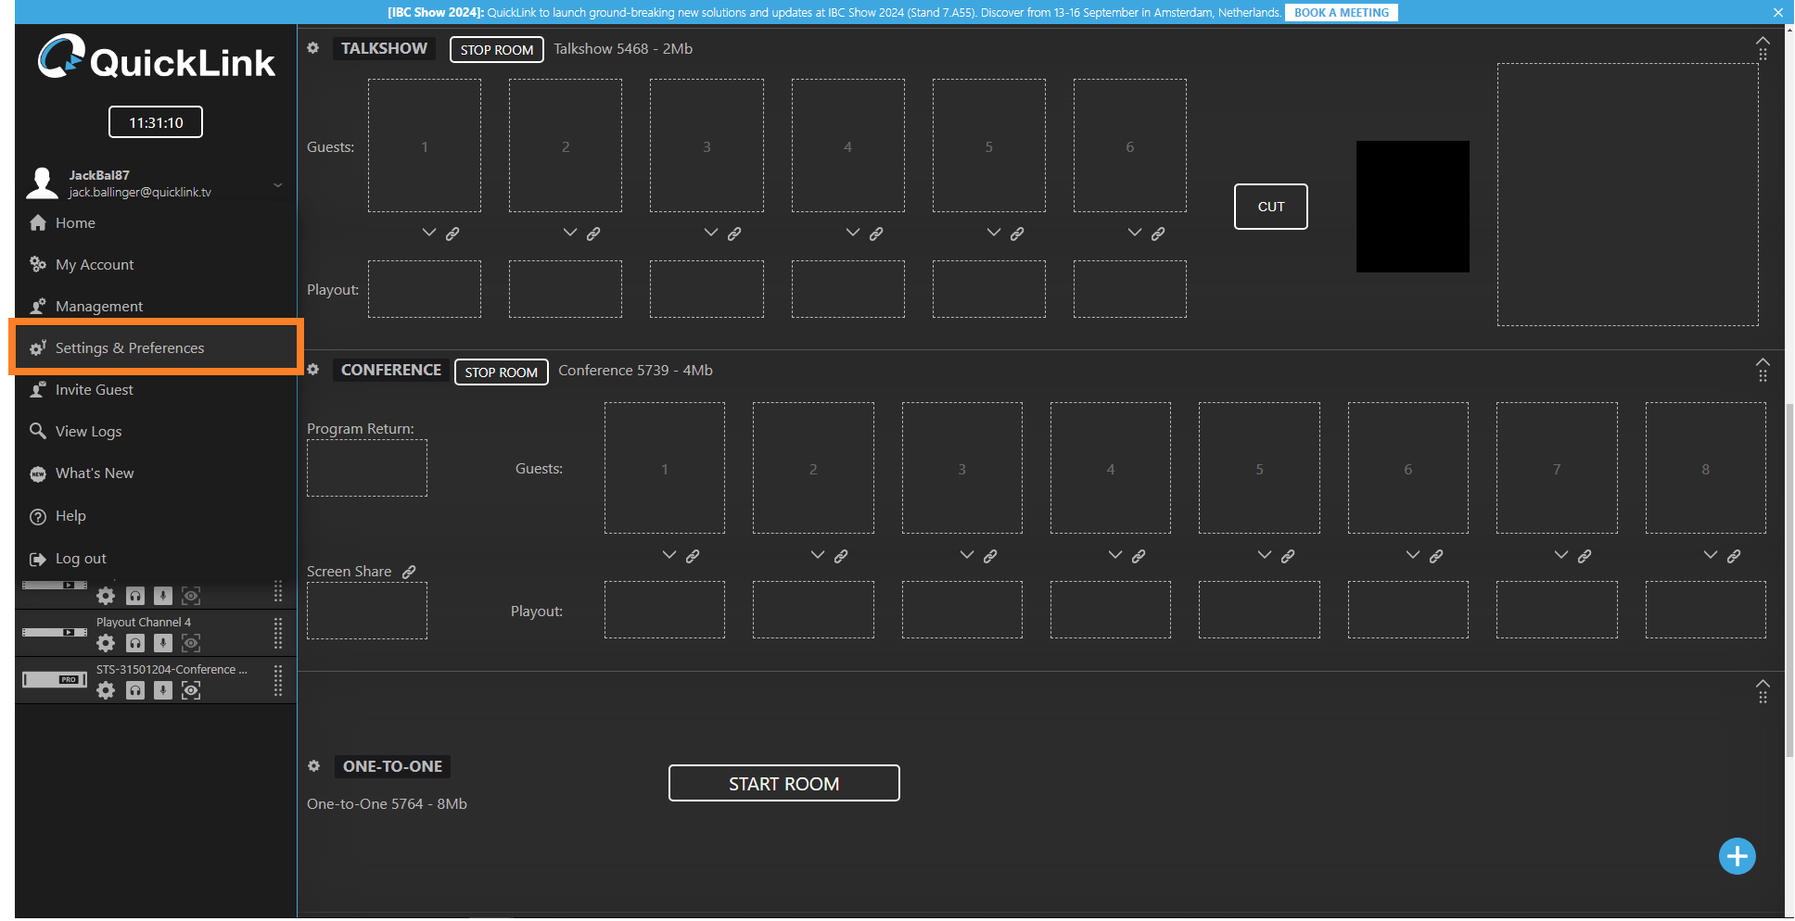Screen dimensions: 1795x921
Task: Grab the Playout Channel 4 drag handle
Action: coord(278,634)
